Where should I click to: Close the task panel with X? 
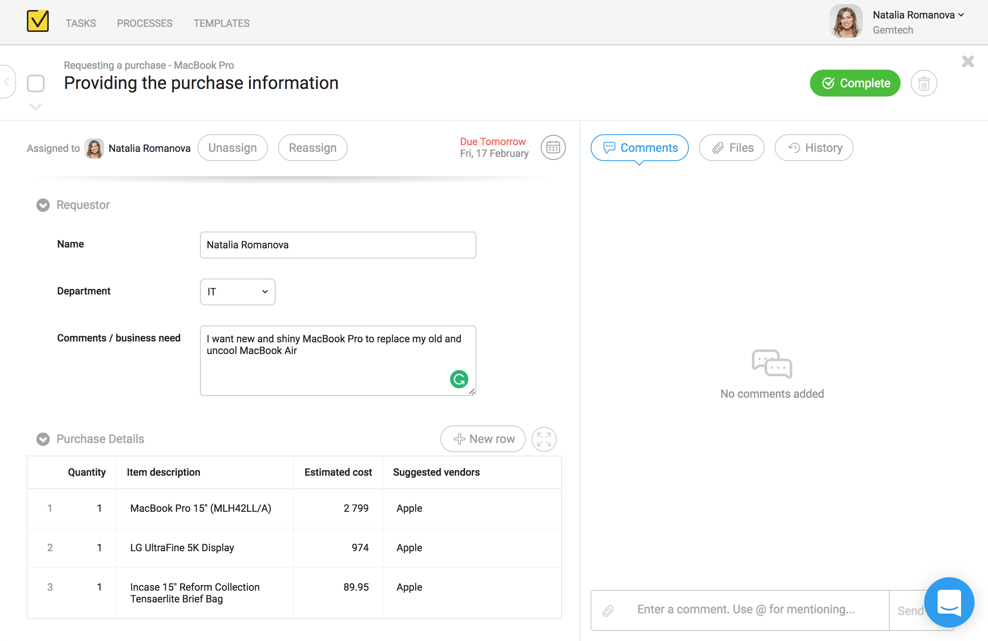click(968, 62)
